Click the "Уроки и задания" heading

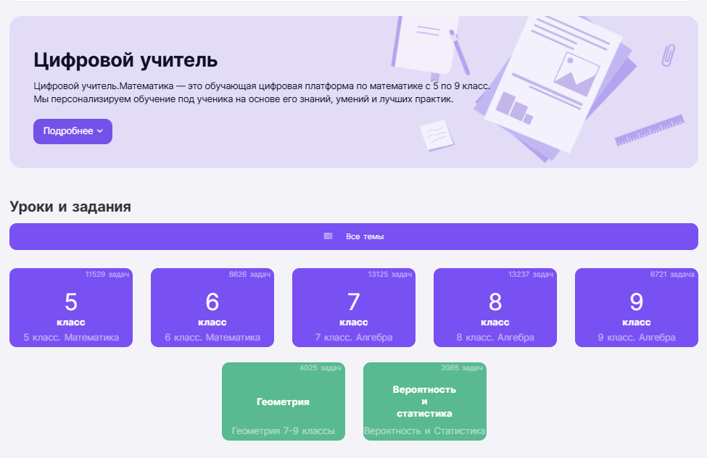(70, 207)
